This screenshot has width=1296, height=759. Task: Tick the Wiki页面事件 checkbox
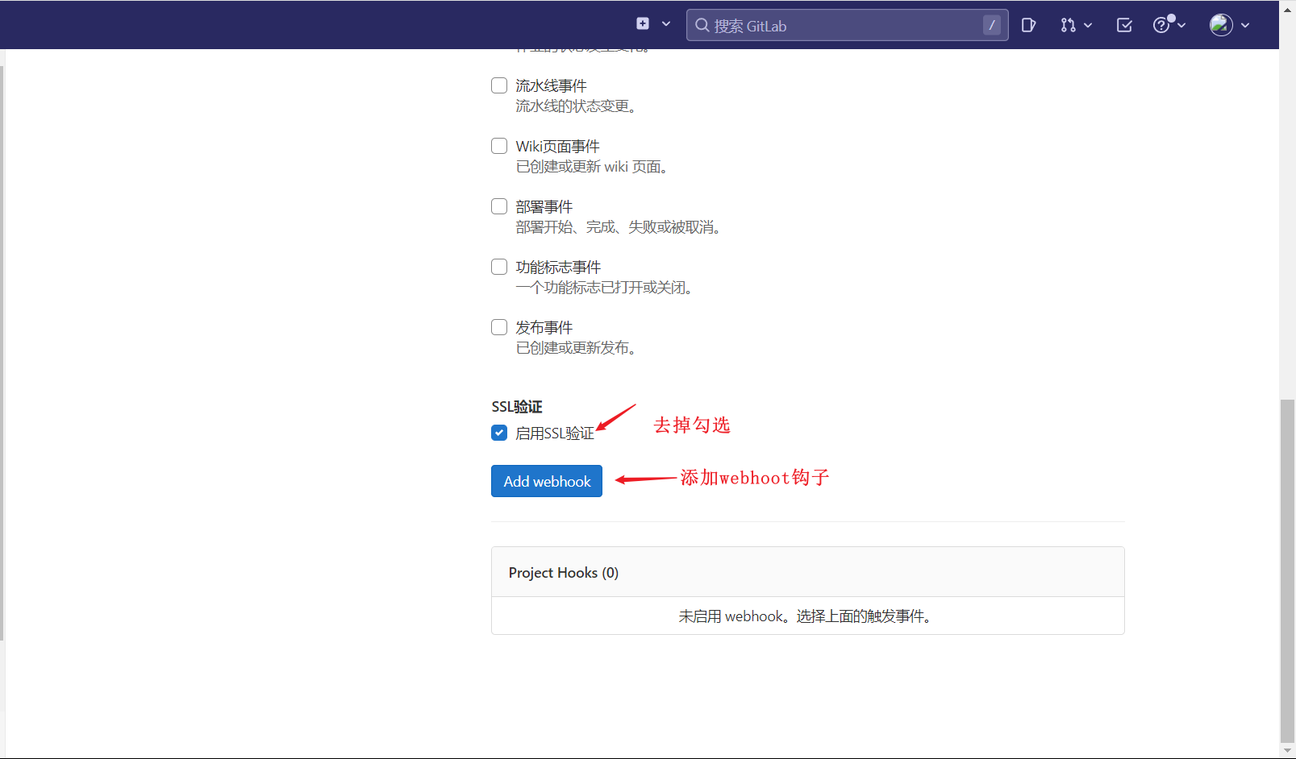(x=499, y=146)
